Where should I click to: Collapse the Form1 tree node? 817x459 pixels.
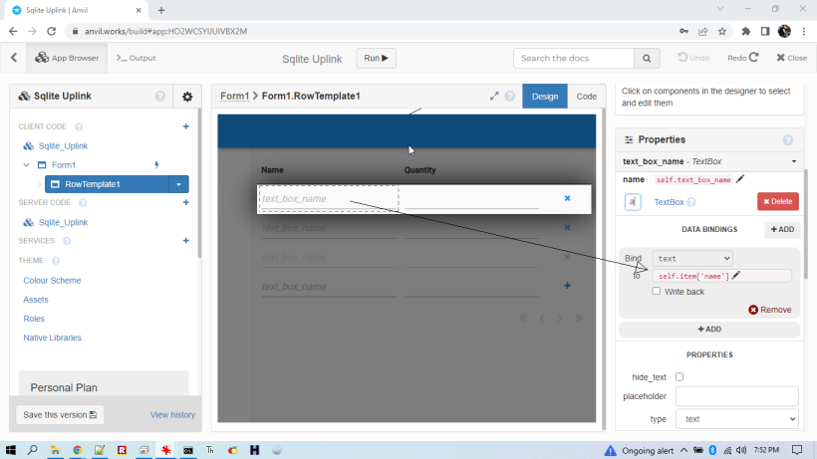click(26, 165)
